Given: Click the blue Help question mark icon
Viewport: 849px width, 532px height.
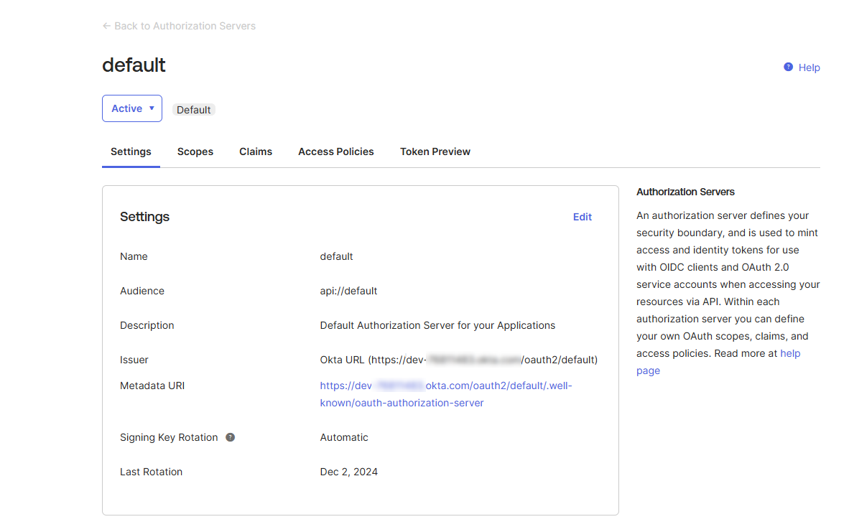Looking at the screenshot, I should click(x=788, y=67).
